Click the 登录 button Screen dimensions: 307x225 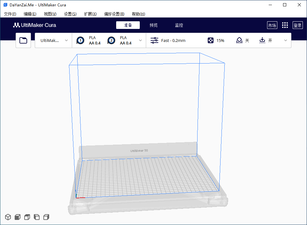coord(297,25)
